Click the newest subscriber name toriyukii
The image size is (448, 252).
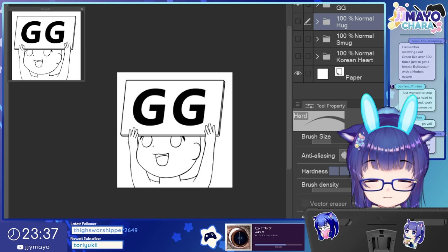tap(86, 245)
